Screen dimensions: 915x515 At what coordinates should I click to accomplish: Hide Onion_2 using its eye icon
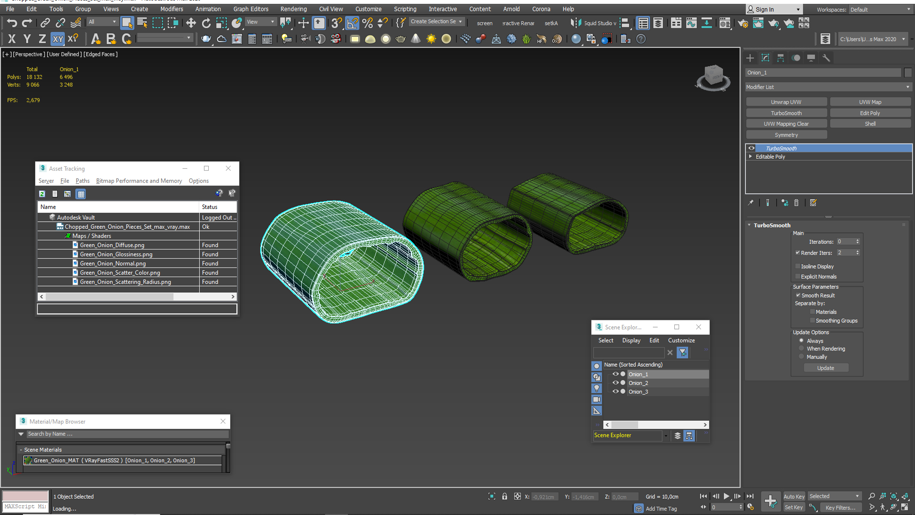pyautogui.click(x=615, y=383)
